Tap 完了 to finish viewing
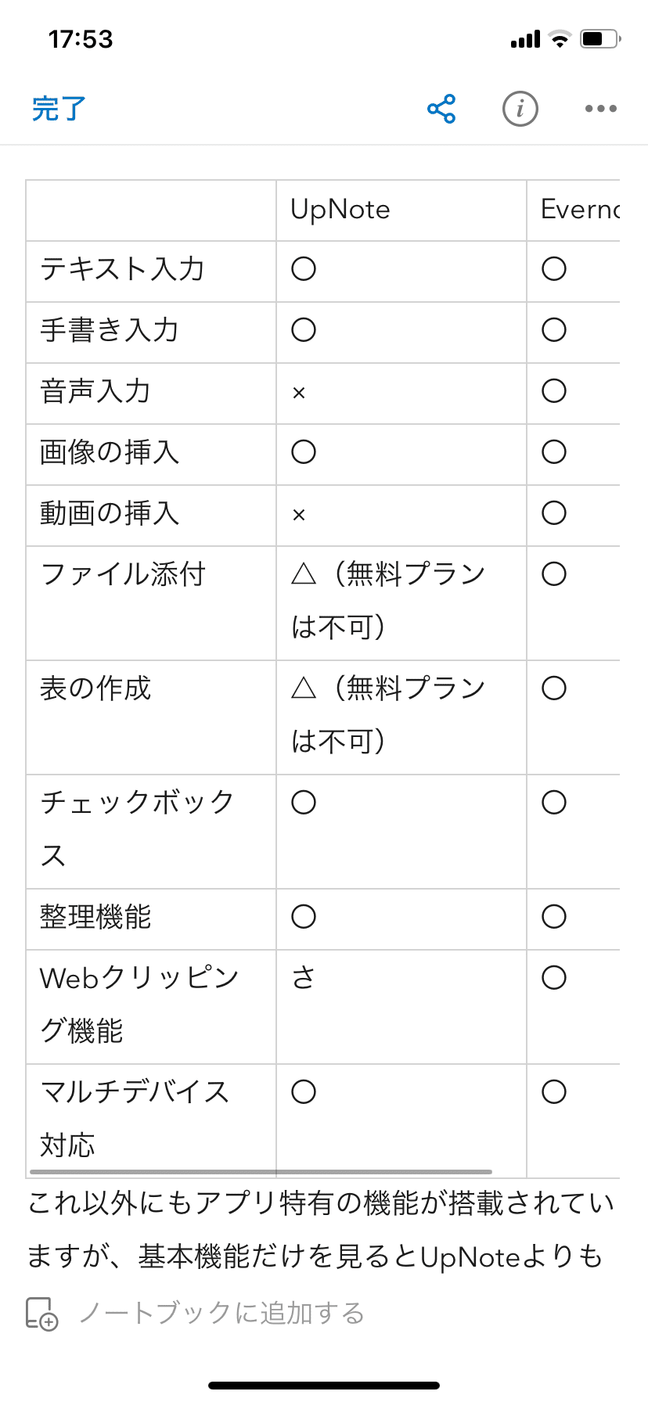This screenshot has width=648, height=1402. (x=59, y=109)
